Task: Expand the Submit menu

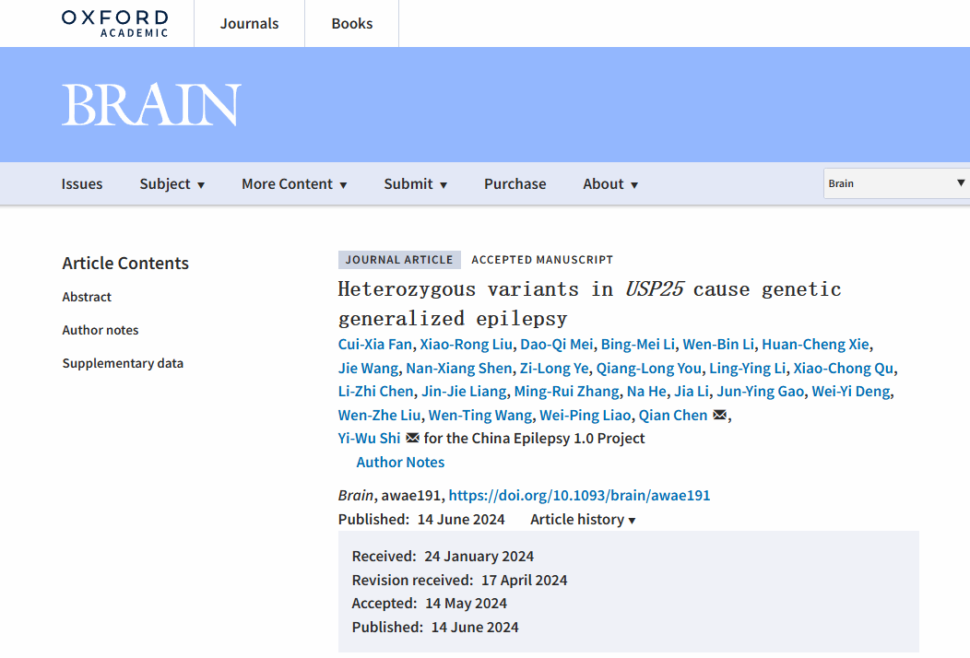Action: tap(415, 184)
